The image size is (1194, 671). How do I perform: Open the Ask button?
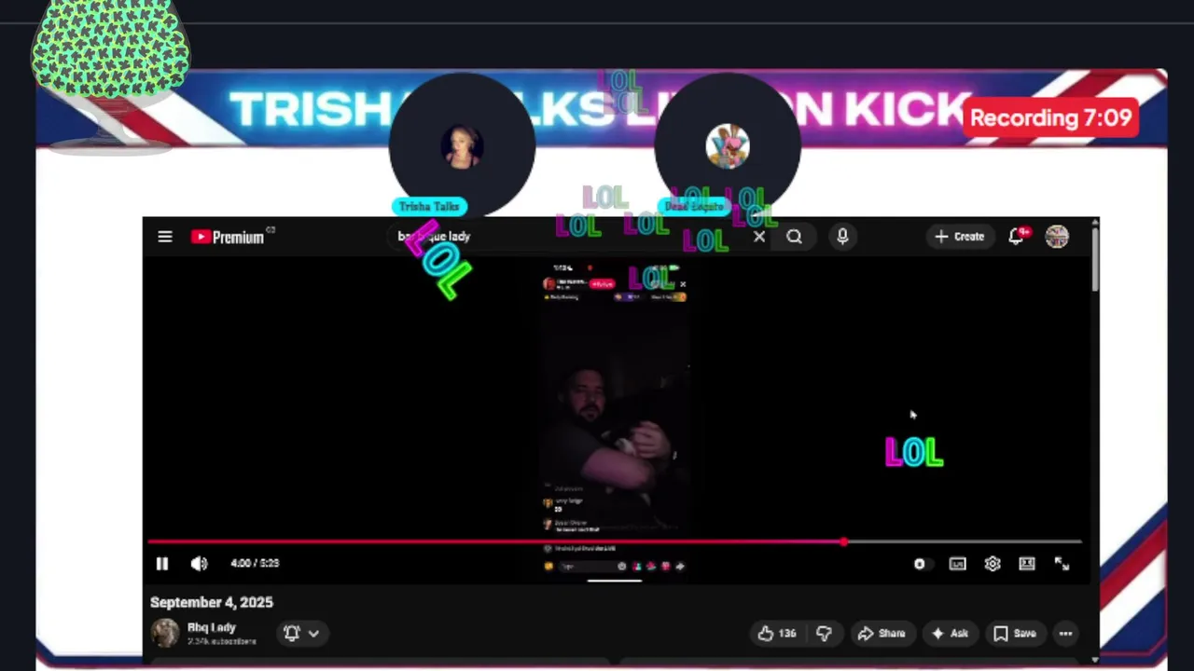[x=949, y=634]
